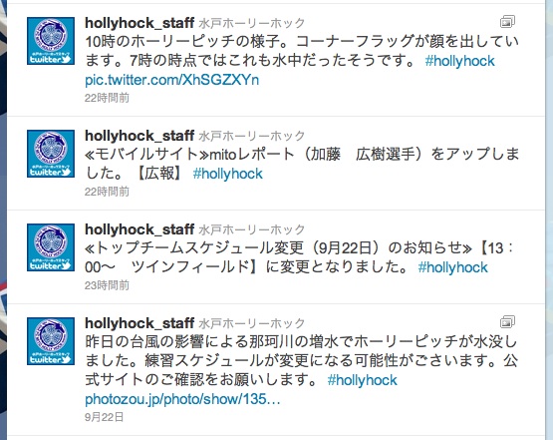Click 水戸ホーリーホック display name on the typhoon tweet
Screen dimensions: 553x440
(x=252, y=323)
